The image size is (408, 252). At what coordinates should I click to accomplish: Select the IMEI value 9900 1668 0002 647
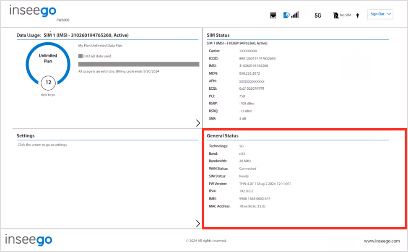coord(255,199)
